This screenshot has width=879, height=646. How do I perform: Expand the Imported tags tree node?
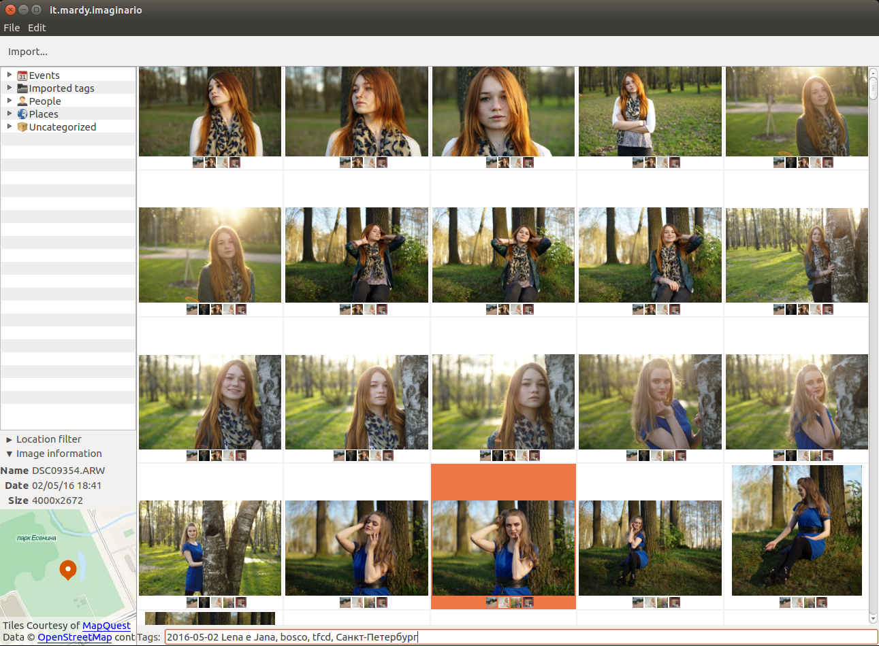pos(10,88)
